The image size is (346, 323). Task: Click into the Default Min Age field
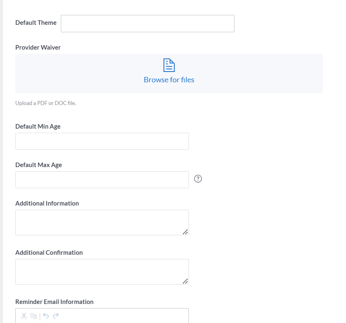(x=102, y=141)
